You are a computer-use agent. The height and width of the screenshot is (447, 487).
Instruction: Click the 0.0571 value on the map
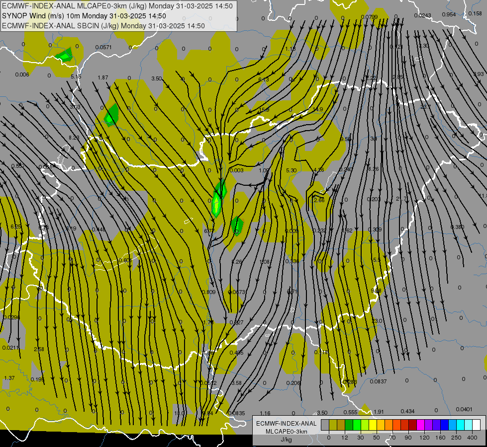coord(103,47)
